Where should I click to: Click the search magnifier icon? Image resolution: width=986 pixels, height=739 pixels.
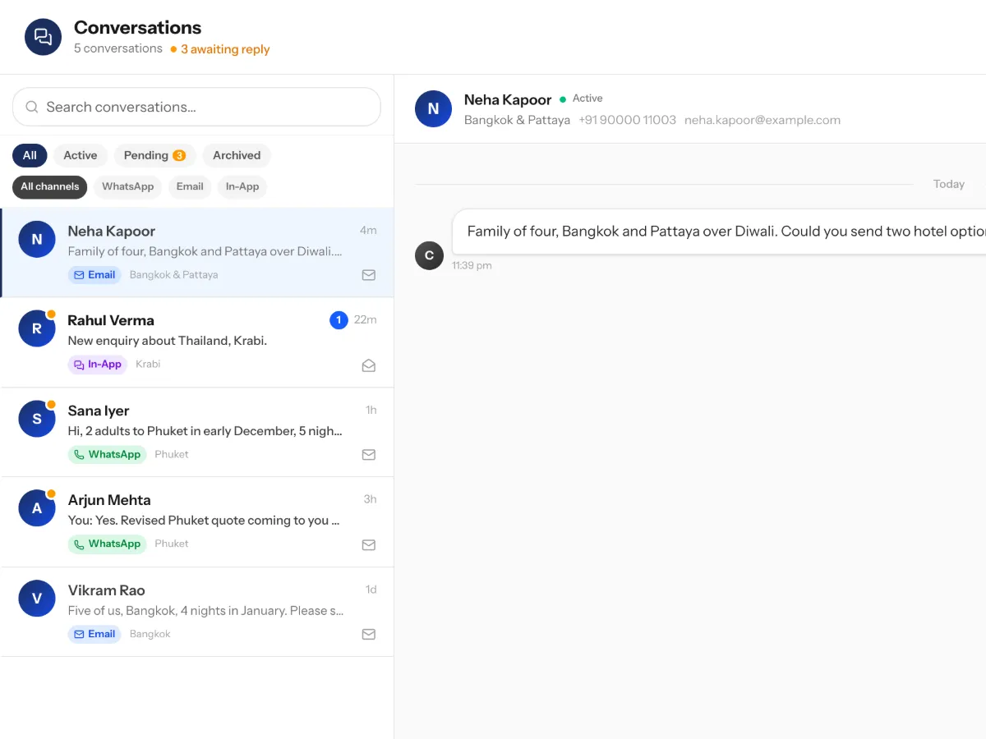(x=32, y=107)
